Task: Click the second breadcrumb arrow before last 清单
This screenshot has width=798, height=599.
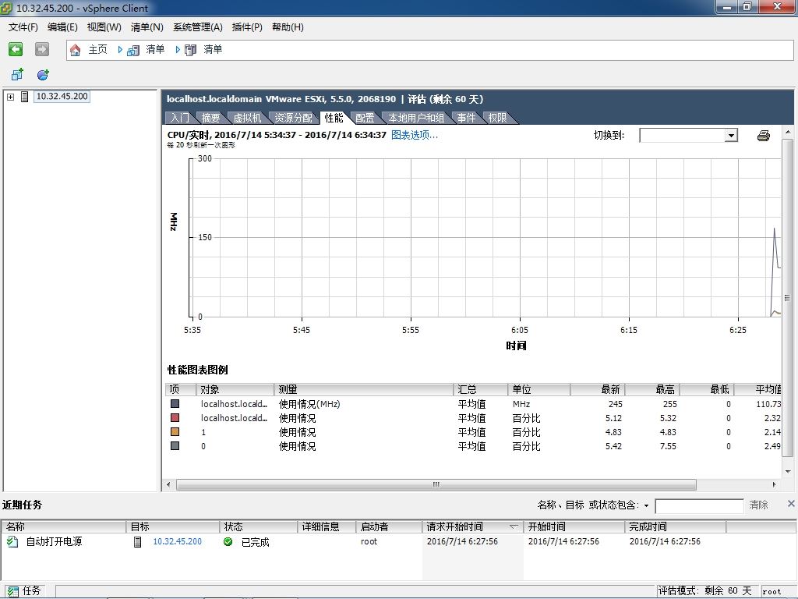Action: click(178, 49)
